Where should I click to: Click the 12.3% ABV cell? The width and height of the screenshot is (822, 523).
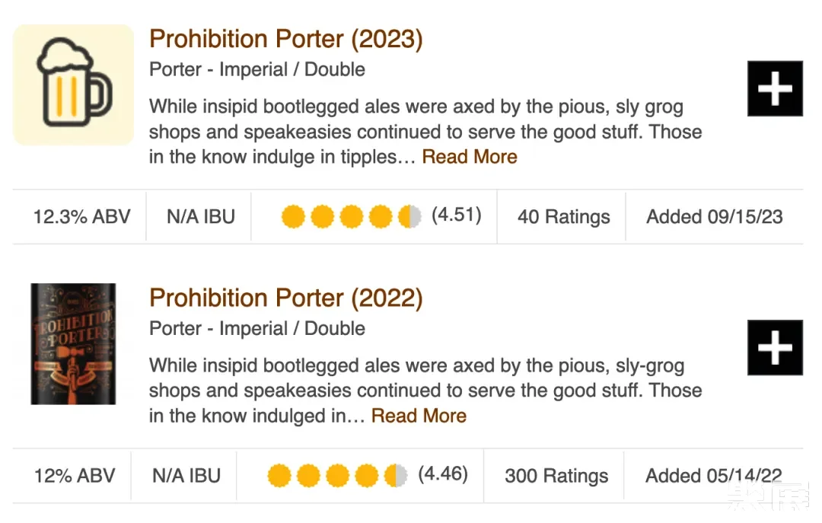(81, 217)
